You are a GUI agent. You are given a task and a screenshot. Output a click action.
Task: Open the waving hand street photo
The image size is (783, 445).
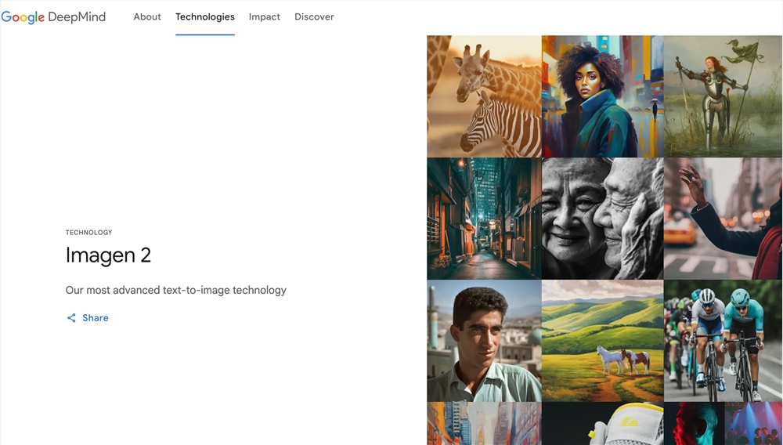click(x=723, y=219)
